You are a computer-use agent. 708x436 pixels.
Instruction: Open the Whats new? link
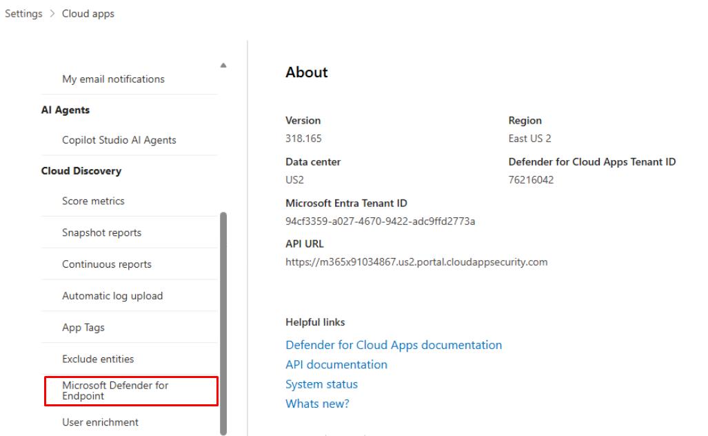click(x=317, y=404)
